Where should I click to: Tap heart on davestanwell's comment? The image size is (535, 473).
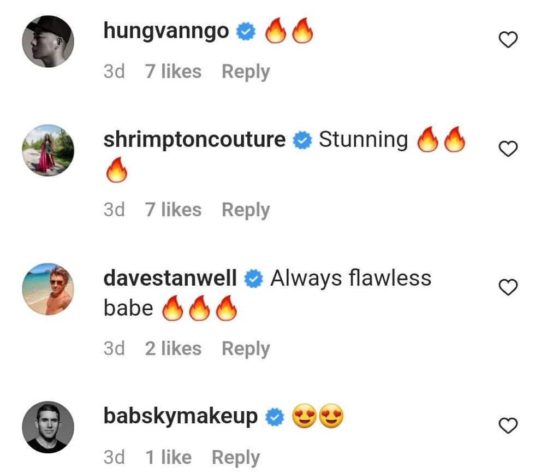pyautogui.click(x=508, y=287)
